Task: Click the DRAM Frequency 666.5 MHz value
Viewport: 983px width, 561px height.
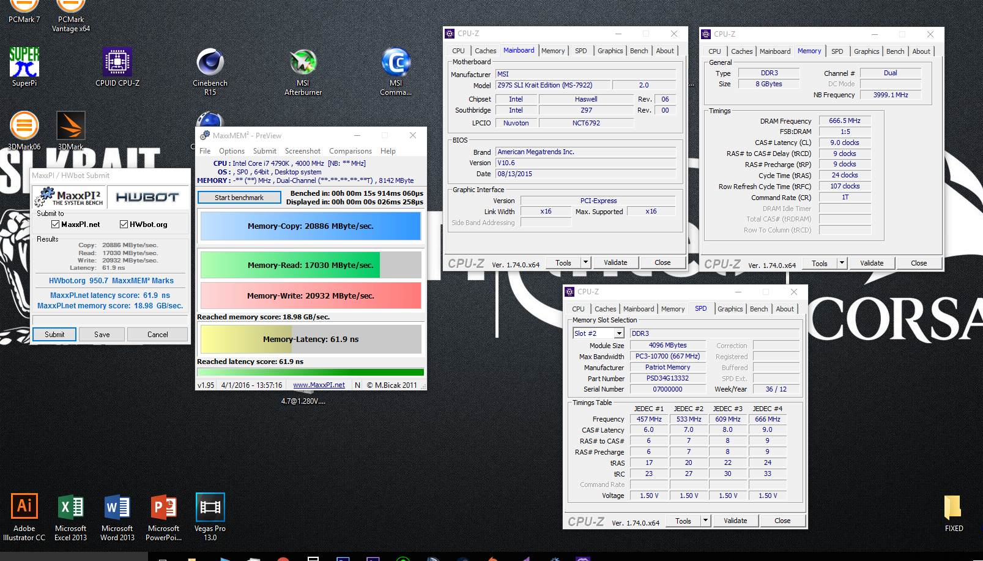Action: point(845,121)
